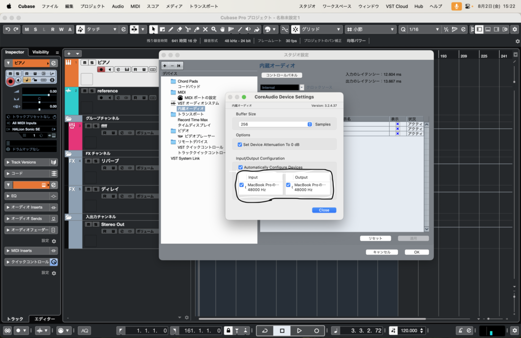
Task: Uncheck Set Device Attenuation To 0 dB
Action: click(240, 144)
